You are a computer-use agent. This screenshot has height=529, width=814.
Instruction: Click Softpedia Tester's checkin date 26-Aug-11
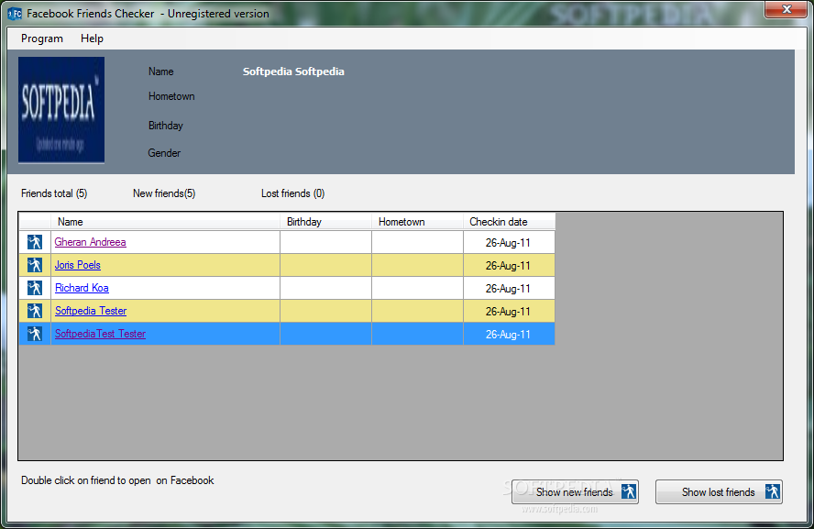click(x=508, y=311)
